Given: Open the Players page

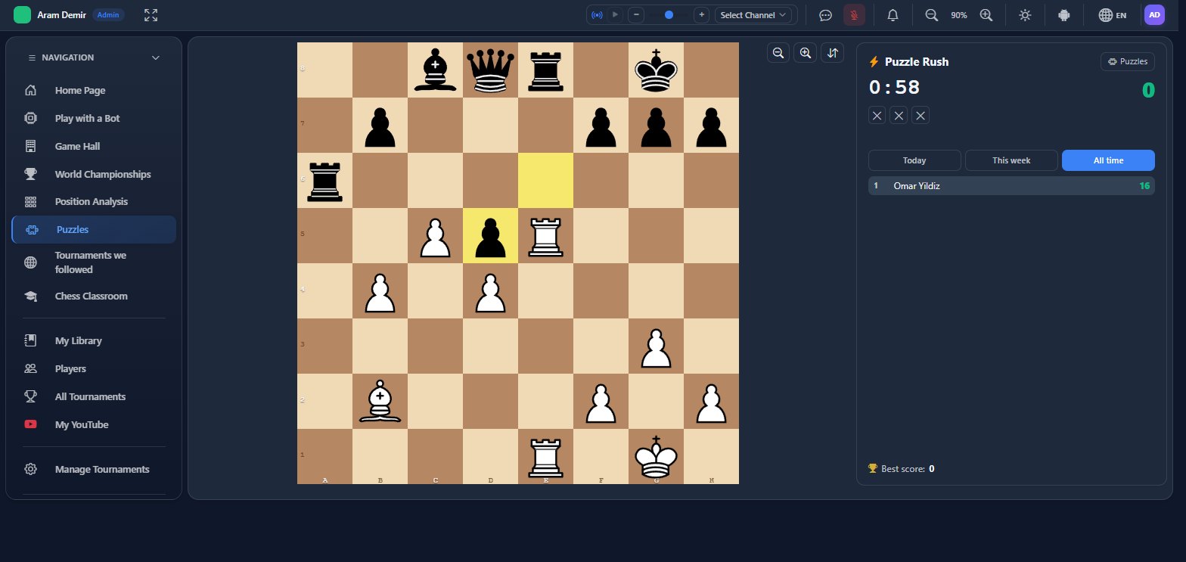Looking at the screenshot, I should pos(94,369).
